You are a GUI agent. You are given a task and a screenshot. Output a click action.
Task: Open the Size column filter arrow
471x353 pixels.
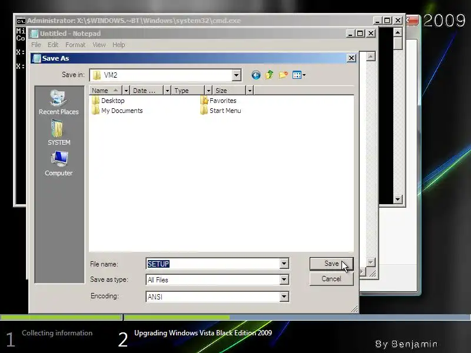point(250,91)
